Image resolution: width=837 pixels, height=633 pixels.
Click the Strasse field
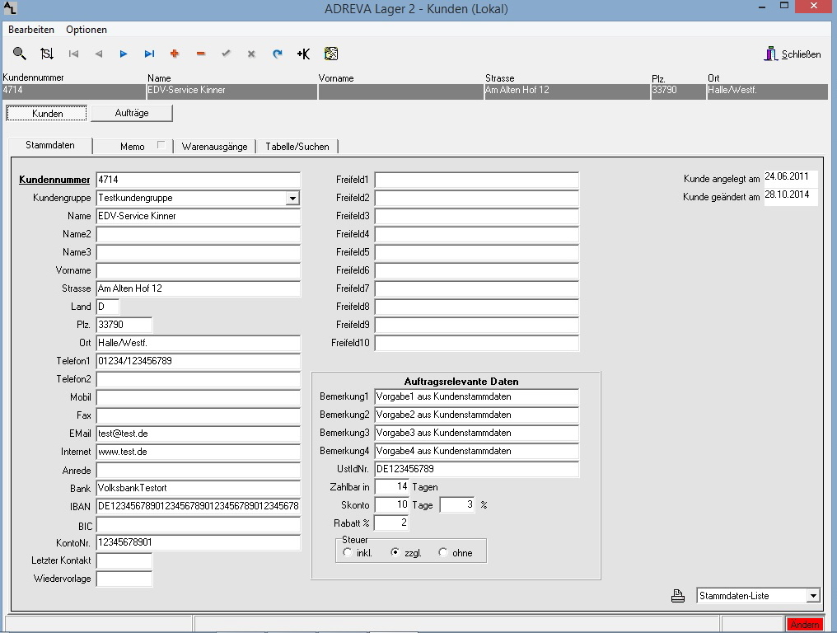[198, 288]
